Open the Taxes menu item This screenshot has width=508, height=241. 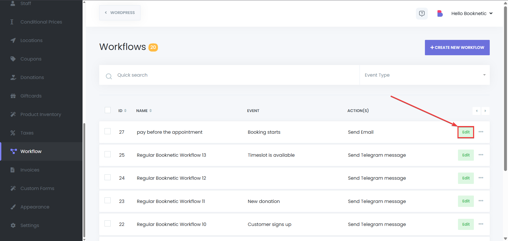(41, 133)
